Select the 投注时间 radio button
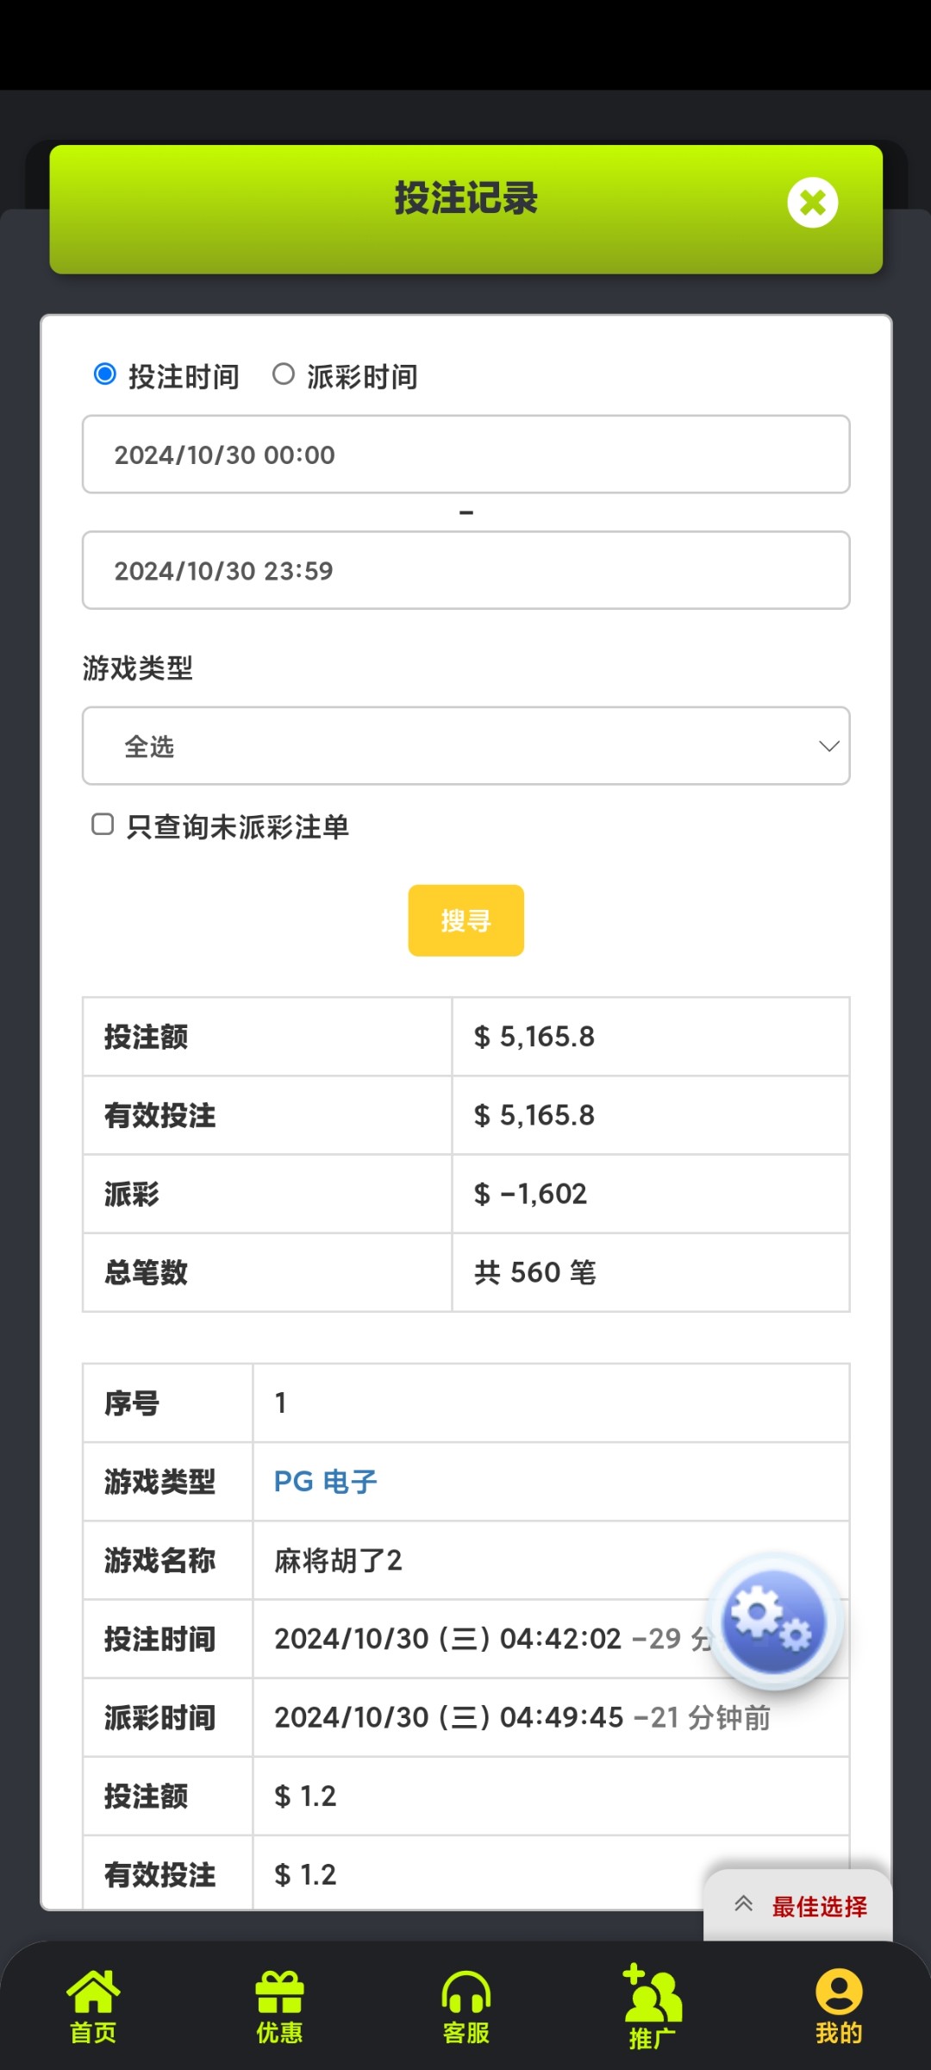The width and height of the screenshot is (931, 2070). click(x=105, y=374)
